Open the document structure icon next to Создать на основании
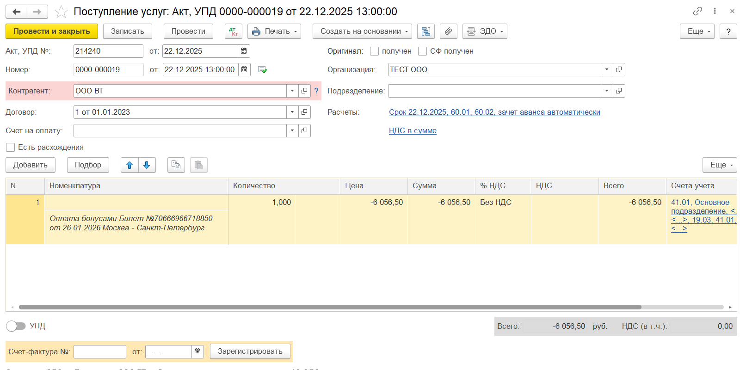Image resolution: width=740 pixels, height=370 pixels. coord(425,31)
